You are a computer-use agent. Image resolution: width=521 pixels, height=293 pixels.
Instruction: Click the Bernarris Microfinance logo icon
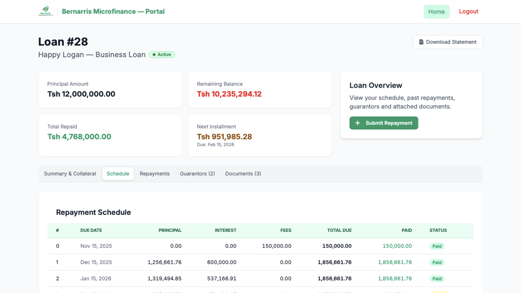[x=46, y=11]
